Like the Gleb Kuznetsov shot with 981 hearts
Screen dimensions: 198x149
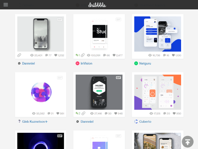tap(58, 113)
